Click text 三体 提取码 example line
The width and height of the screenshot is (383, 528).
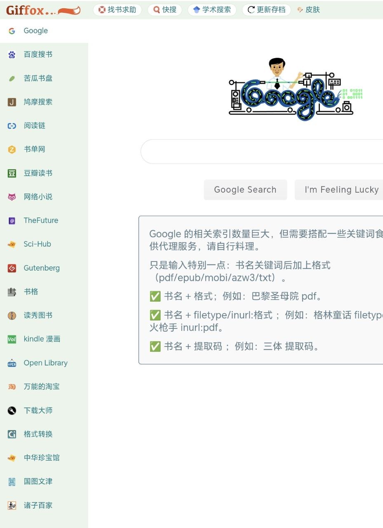[x=235, y=346]
